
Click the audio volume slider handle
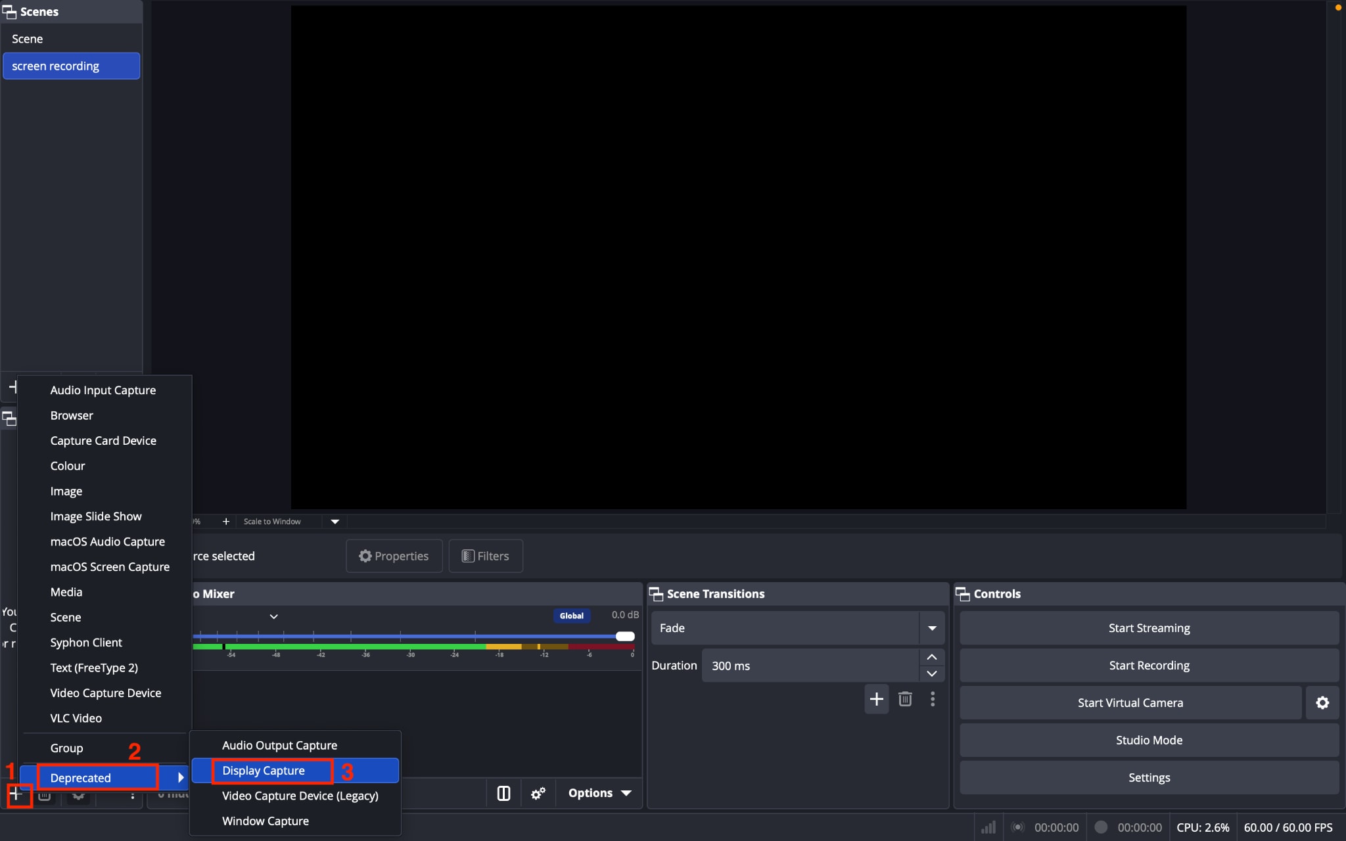point(625,636)
